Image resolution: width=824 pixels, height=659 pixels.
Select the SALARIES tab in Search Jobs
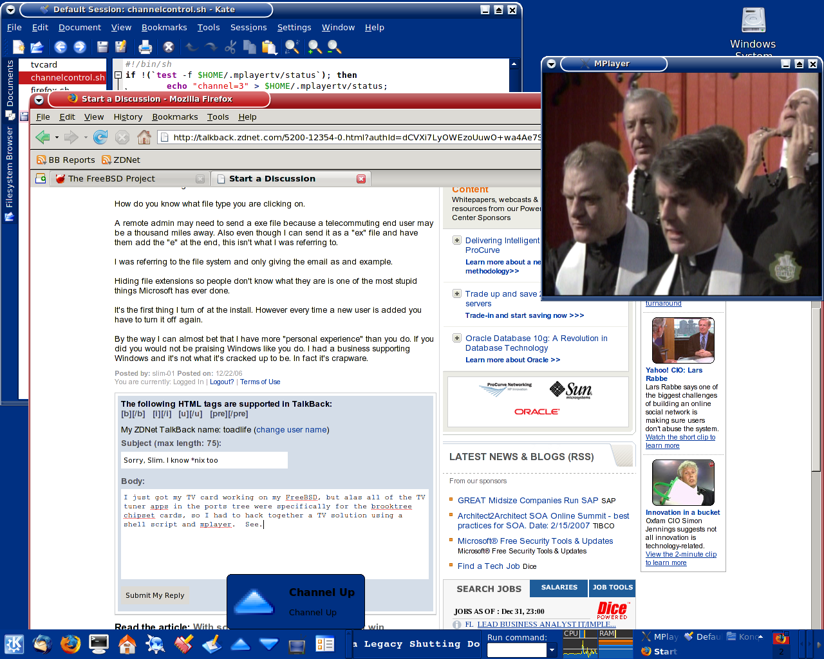click(559, 588)
